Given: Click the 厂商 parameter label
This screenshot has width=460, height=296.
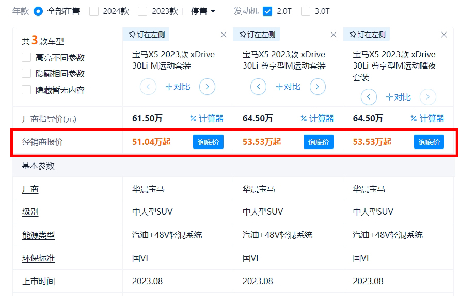Looking at the screenshot, I should 30,189.
